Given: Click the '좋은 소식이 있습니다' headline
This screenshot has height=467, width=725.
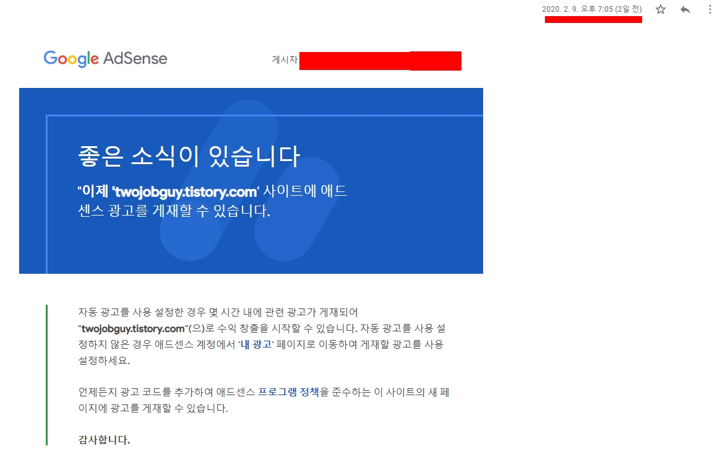Looking at the screenshot, I should click(189, 156).
